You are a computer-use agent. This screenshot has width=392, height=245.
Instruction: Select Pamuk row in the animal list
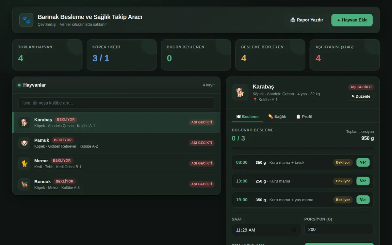(116, 143)
